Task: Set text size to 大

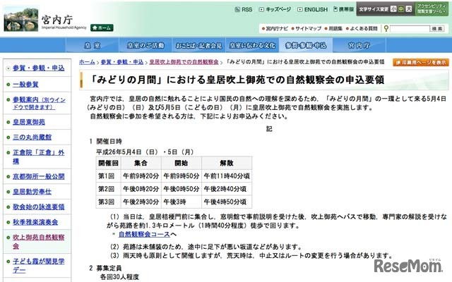Action: [409, 9]
